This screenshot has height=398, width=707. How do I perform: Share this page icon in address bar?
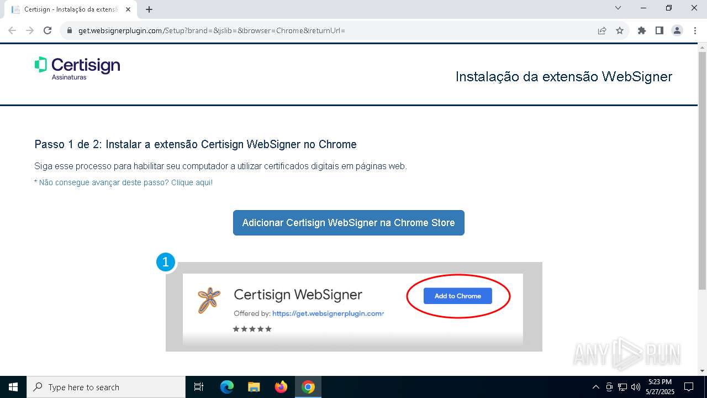pos(602,30)
